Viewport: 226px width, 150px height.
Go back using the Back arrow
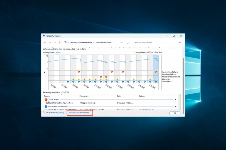pos(45,42)
